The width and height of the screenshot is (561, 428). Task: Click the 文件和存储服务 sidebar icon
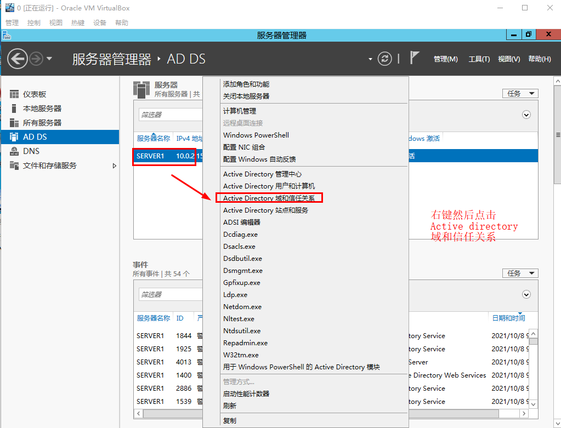tap(14, 165)
